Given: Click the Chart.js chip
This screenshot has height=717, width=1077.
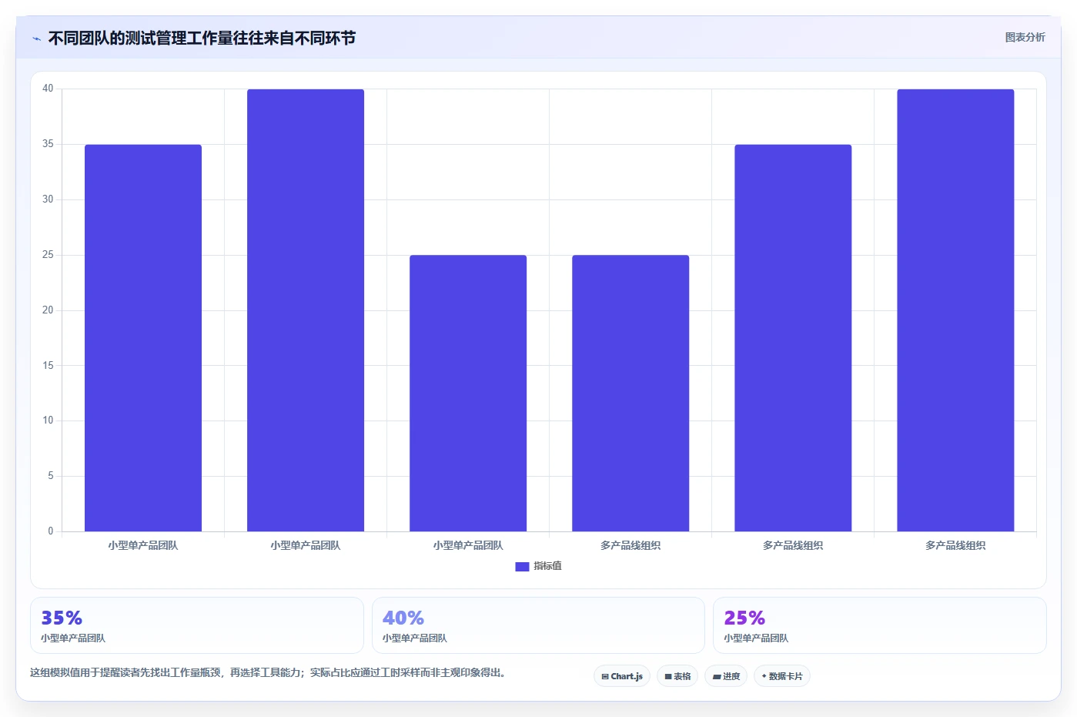Looking at the screenshot, I should (622, 676).
